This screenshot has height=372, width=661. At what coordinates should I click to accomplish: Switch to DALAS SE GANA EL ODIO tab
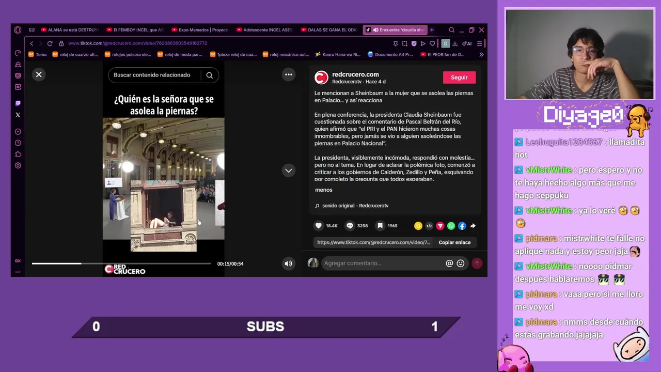pyautogui.click(x=329, y=30)
